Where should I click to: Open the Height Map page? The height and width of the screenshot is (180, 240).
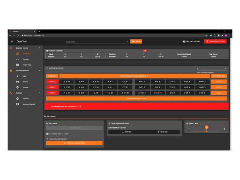click(27, 65)
